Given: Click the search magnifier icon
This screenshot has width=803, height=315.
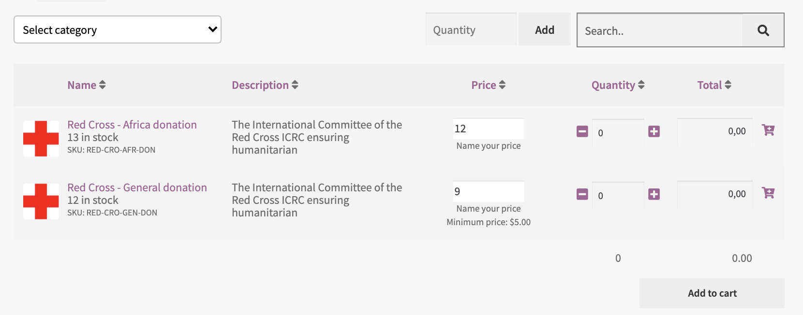Looking at the screenshot, I should coord(763,30).
